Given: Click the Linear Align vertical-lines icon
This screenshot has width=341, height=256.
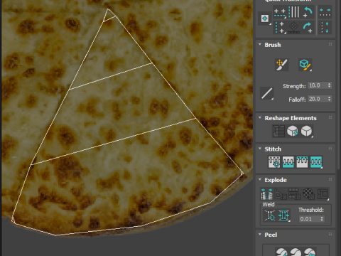Looking at the screenshot, I should point(294,12).
